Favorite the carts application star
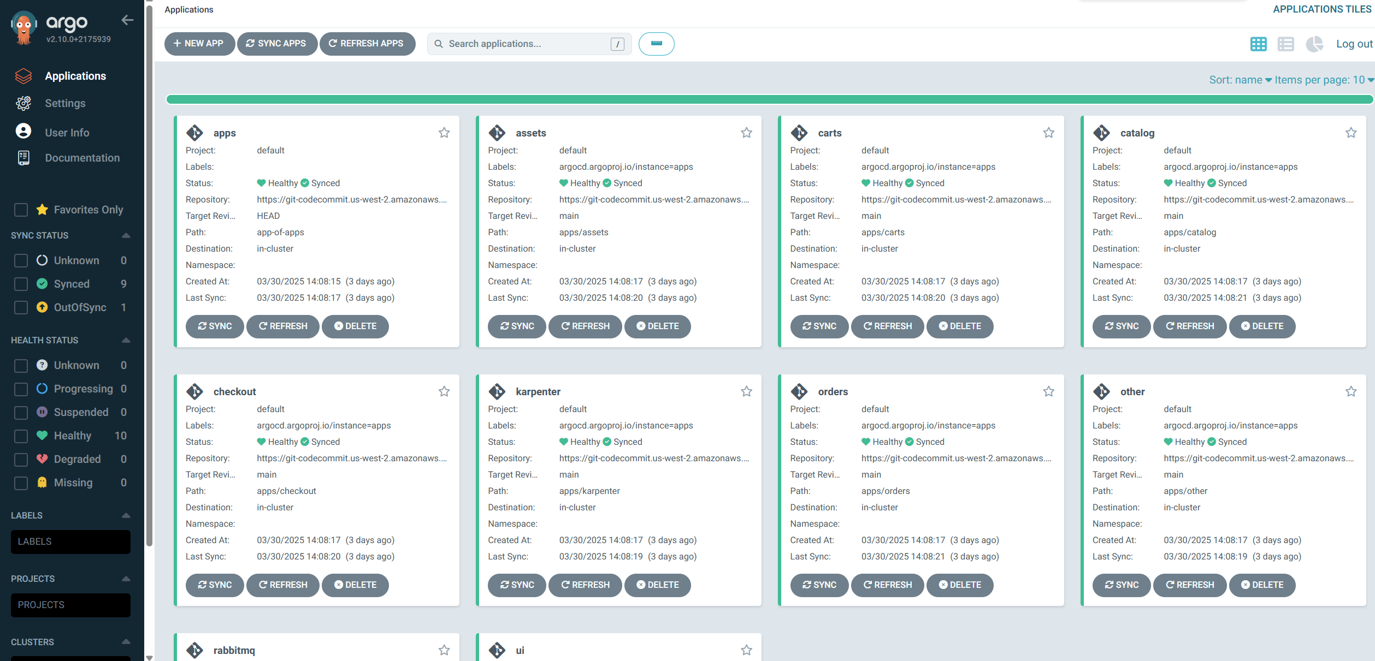Screen dimensions: 1375x661 tap(1048, 133)
